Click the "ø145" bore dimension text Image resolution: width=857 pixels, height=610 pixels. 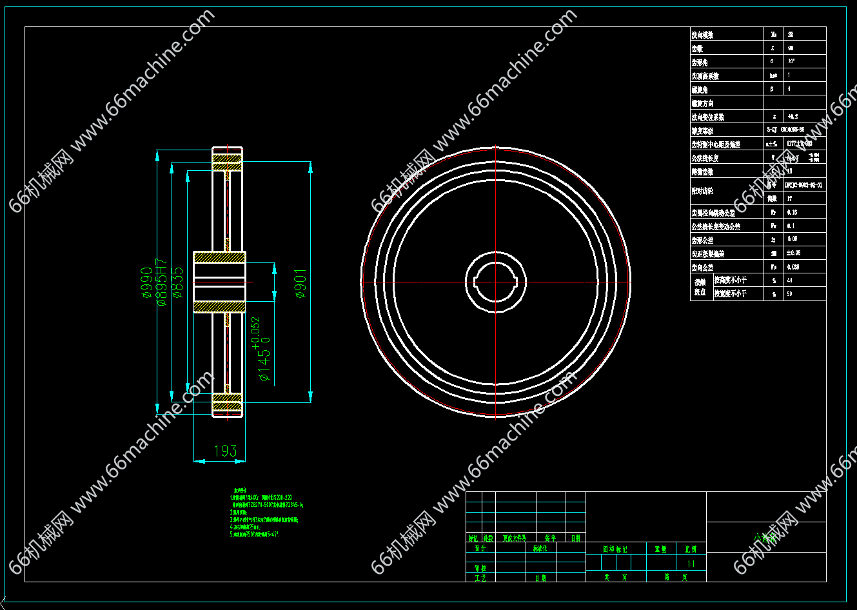[x=264, y=365]
